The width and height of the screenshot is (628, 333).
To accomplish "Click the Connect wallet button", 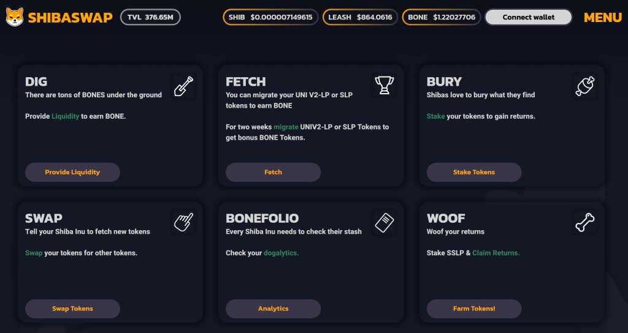I will (528, 17).
